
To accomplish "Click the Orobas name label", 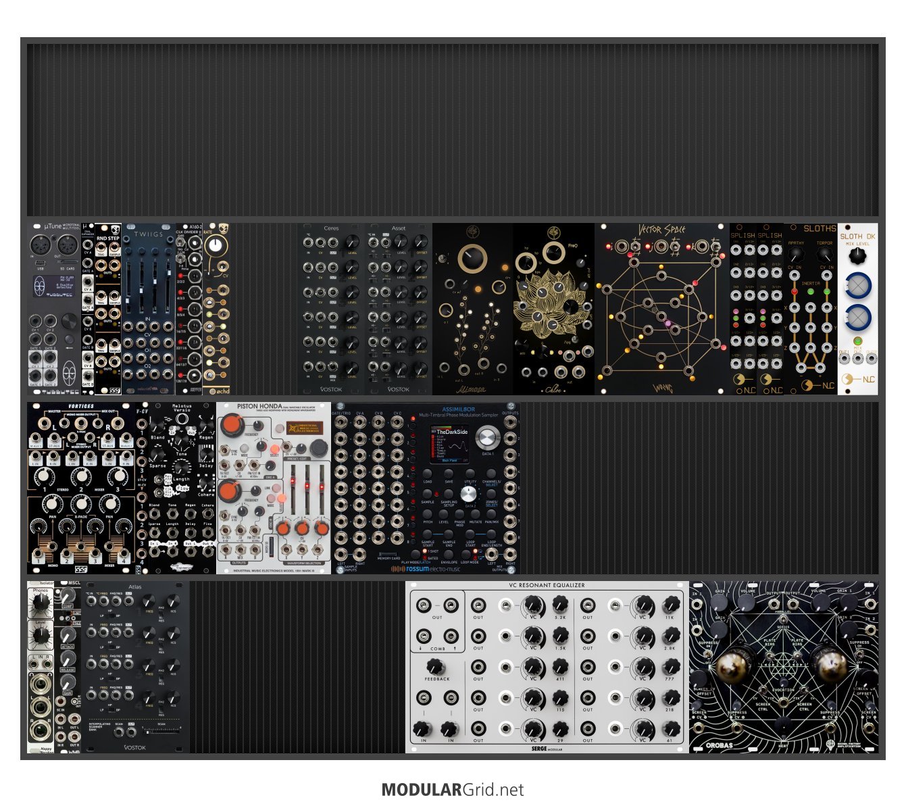I will pos(719,746).
